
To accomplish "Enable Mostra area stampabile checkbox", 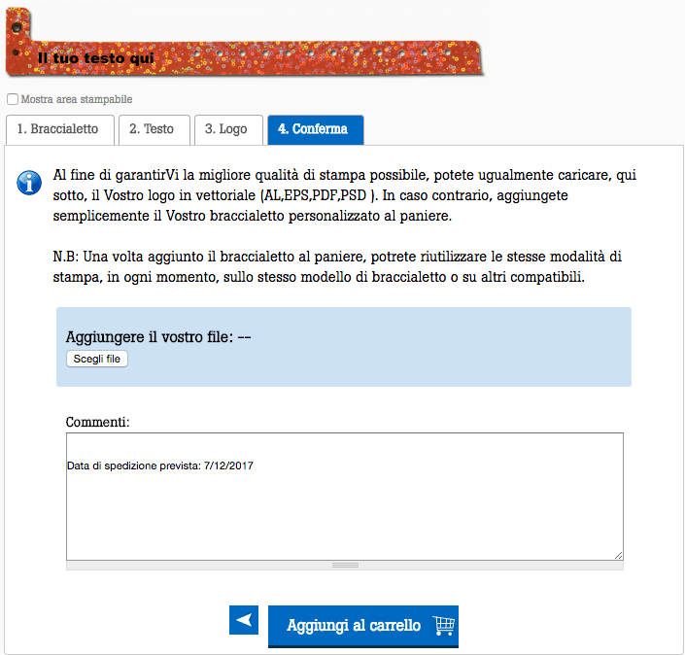I will pos(13,99).
